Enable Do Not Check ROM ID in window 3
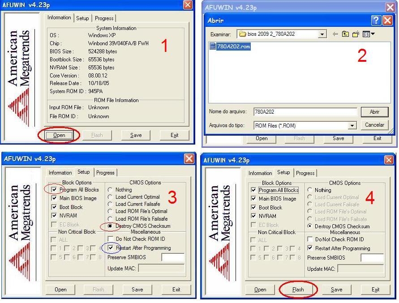This screenshot has height=303, width=399. [x=111, y=239]
